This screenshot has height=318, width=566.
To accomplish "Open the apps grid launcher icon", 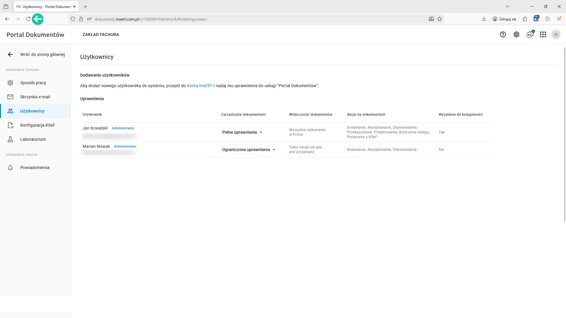I will [x=543, y=34].
